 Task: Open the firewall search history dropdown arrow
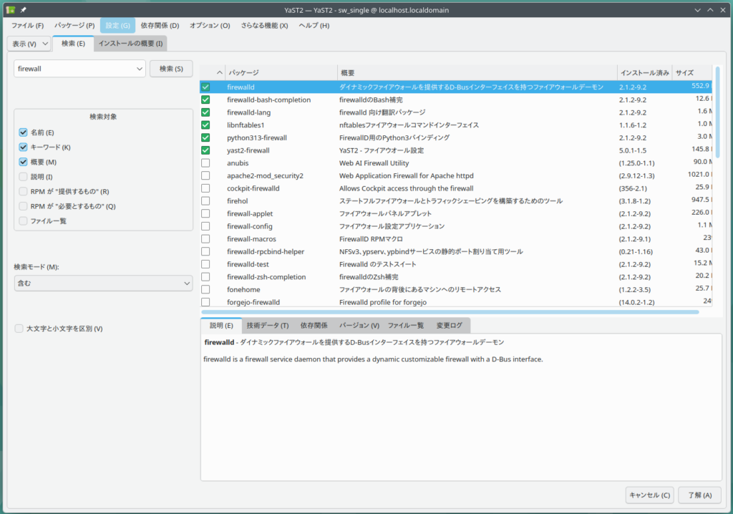139,69
